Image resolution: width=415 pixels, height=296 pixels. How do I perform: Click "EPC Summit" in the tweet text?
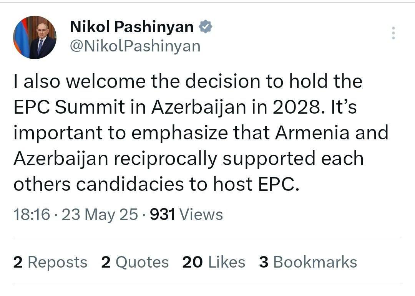69,107
